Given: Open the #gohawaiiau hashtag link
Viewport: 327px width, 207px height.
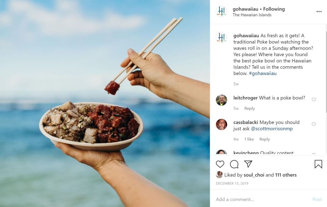Looking at the screenshot, I should [x=262, y=74].
